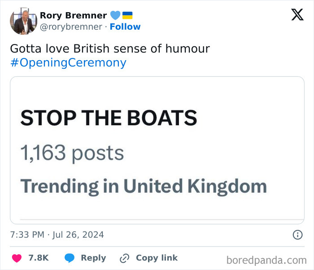
Task: Click the Copy link label
Action: (157, 258)
